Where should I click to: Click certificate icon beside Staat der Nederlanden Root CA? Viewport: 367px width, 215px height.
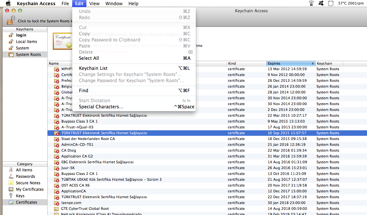[56, 139]
